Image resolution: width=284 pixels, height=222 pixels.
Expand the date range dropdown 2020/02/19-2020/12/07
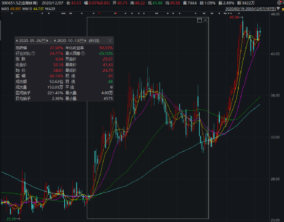click(x=278, y=9)
